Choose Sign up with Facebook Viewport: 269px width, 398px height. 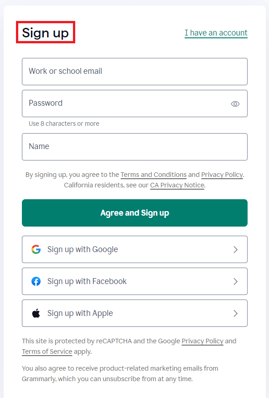[x=134, y=281]
